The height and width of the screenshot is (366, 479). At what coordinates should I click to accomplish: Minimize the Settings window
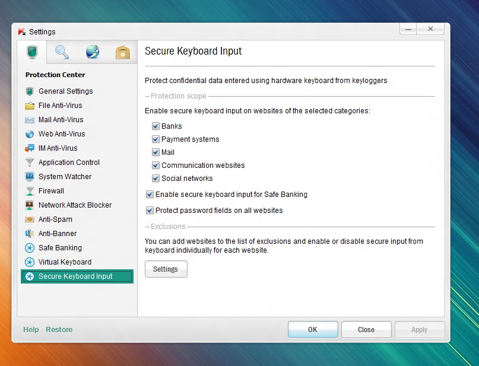[x=408, y=29]
